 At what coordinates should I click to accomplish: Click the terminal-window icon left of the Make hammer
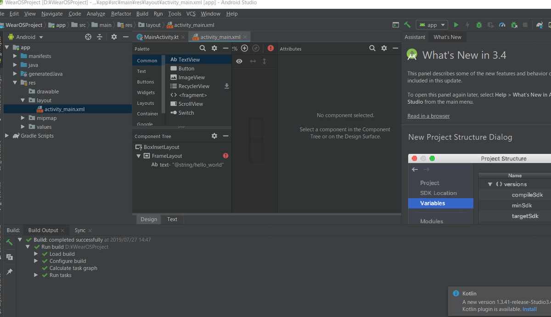[396, 25]
